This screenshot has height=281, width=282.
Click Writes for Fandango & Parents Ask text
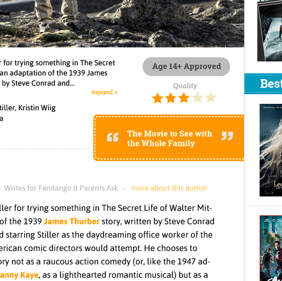61,188
